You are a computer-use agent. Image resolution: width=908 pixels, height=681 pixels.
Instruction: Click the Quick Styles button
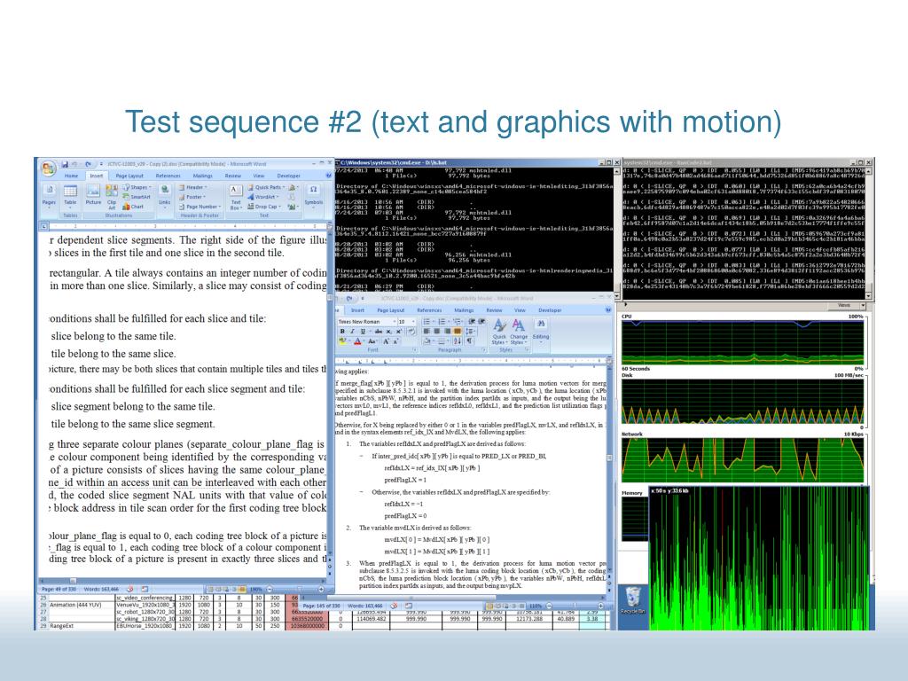[500, 332]
